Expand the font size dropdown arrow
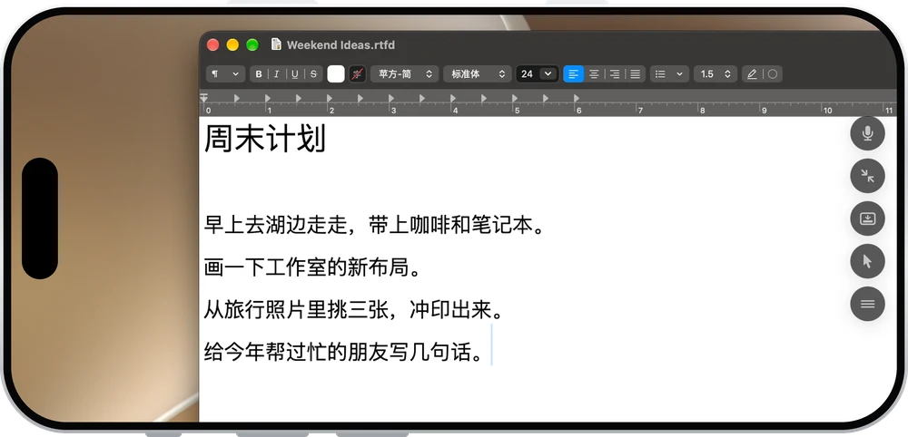 pos(548,74)
